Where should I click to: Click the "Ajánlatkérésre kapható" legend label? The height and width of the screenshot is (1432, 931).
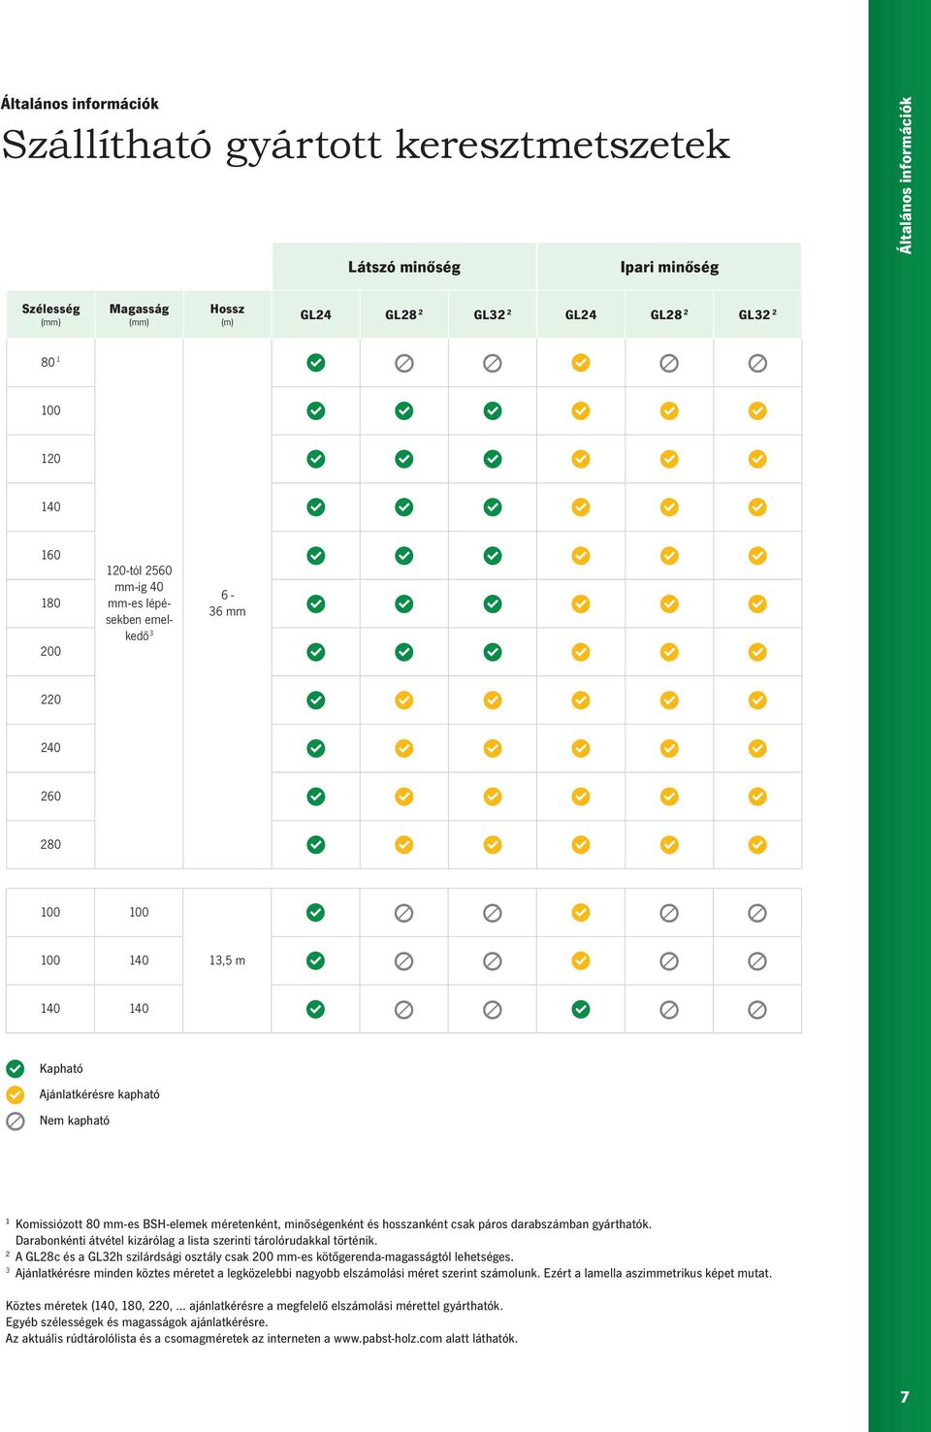[100, 1095]
